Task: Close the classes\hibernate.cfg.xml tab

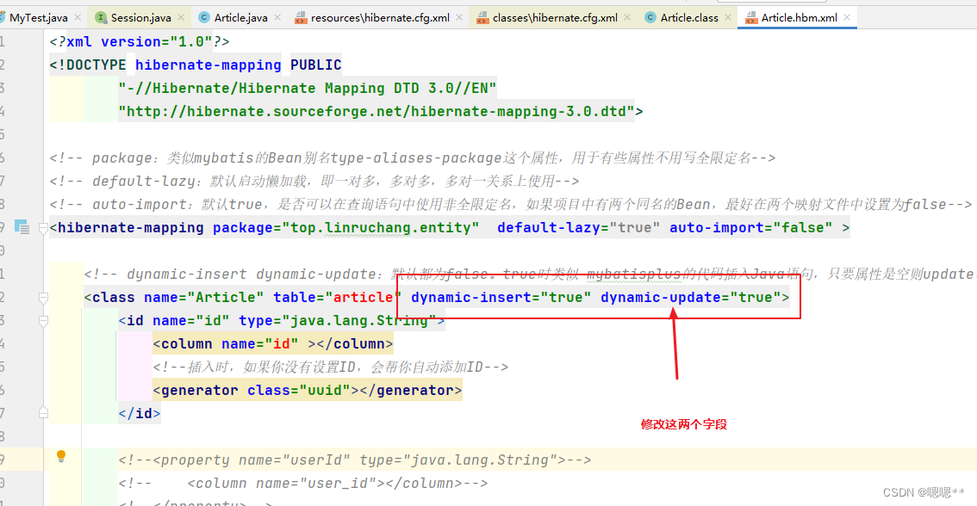Action: tap(627, 17)
